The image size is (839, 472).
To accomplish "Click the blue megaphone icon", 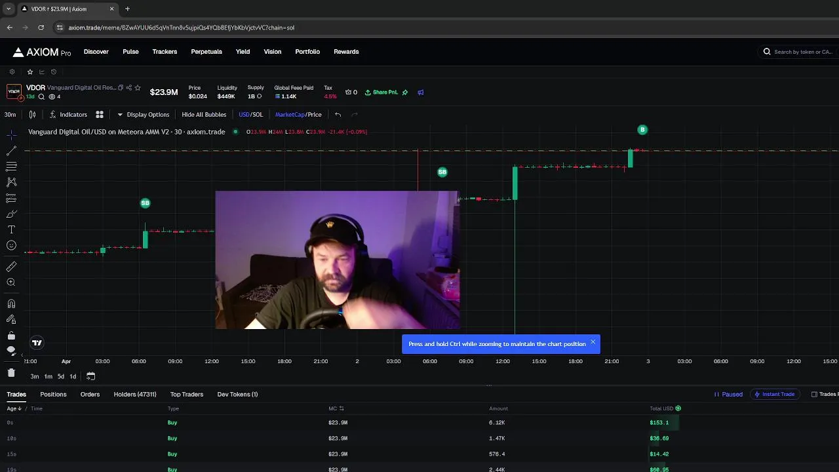I will [x=421, y=92].
